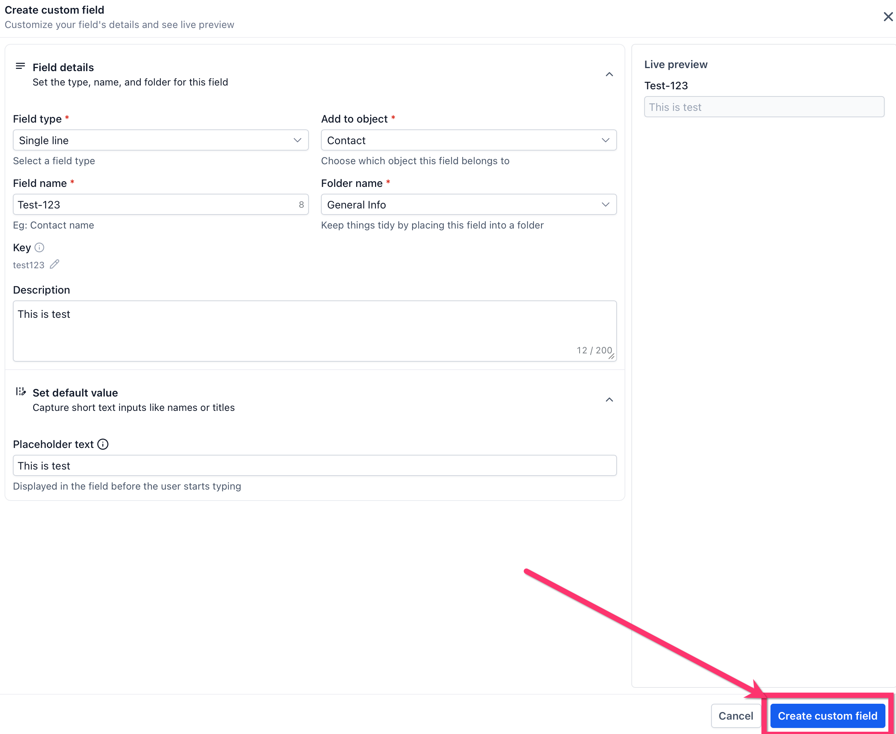Screen dimensions: 896x734
Task: Click the Set default value heading
Action: [x=75, y=392]
